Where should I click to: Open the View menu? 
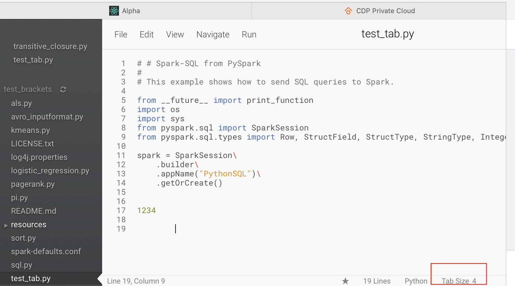(x=175, y=34)
